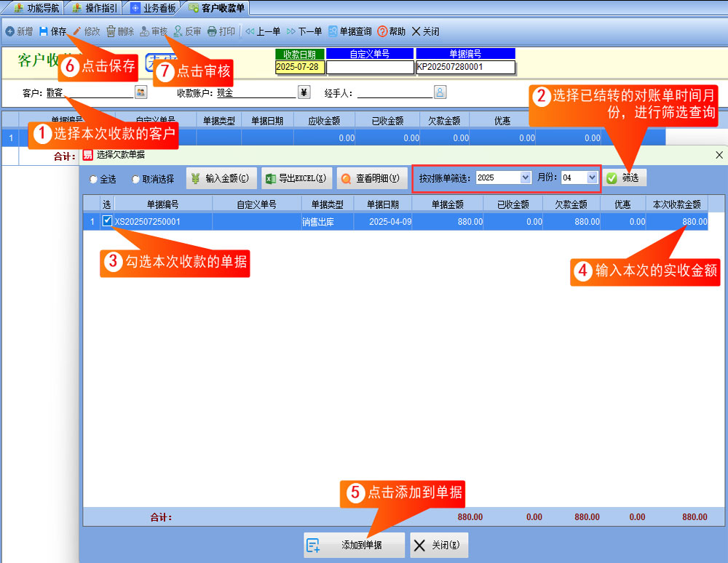Click customer lookup icon beside 客户 field
Image resolution: width=728 pixels, height=563 pixels.
[x=141, y=92]
